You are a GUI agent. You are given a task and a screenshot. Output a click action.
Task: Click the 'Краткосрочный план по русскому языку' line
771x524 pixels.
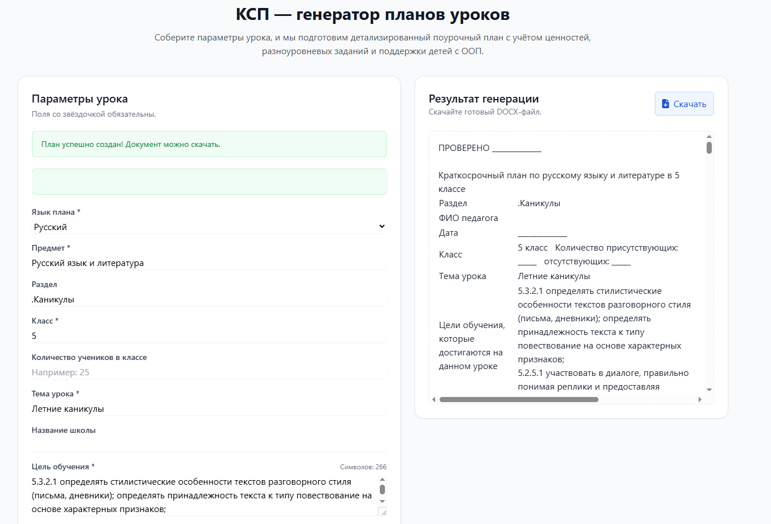(559, 182)
